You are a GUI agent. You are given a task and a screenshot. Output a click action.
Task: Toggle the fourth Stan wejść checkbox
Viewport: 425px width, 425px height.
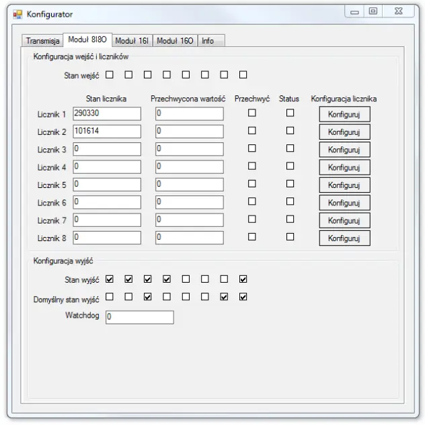point(167,75)
